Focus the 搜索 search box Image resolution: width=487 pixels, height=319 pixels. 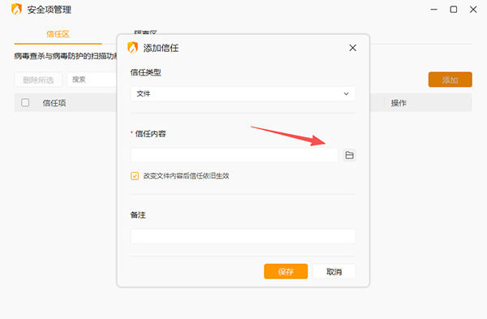92,80
